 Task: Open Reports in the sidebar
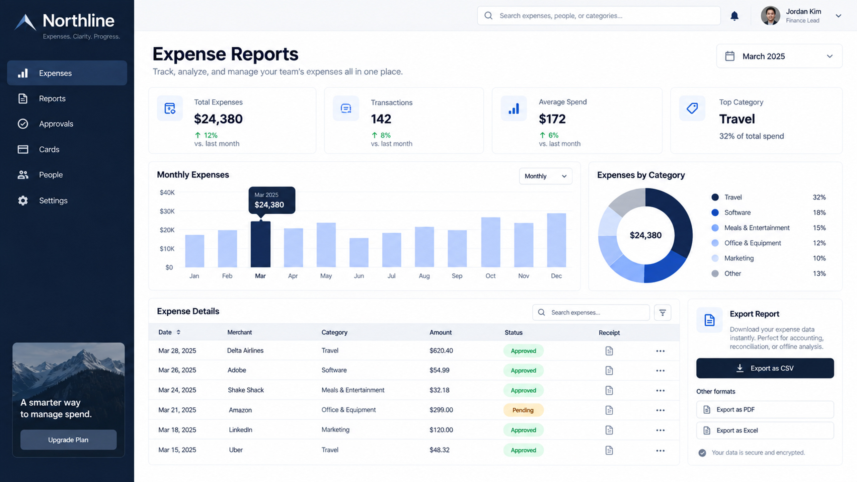[67, 98]
